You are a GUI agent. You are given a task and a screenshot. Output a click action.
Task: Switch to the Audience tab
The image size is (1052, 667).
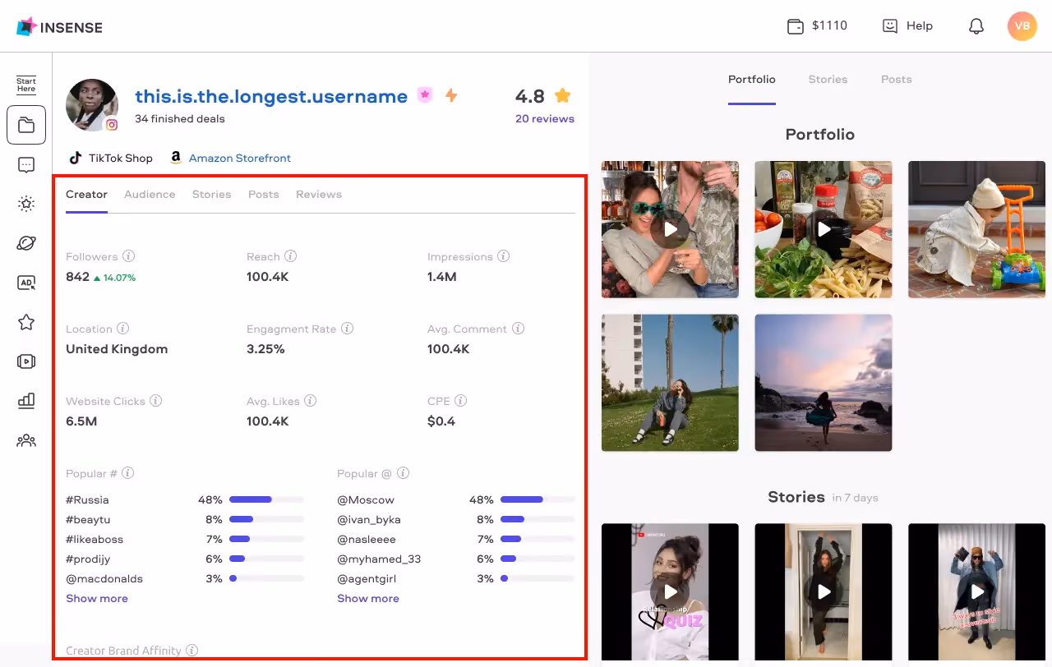150,194
